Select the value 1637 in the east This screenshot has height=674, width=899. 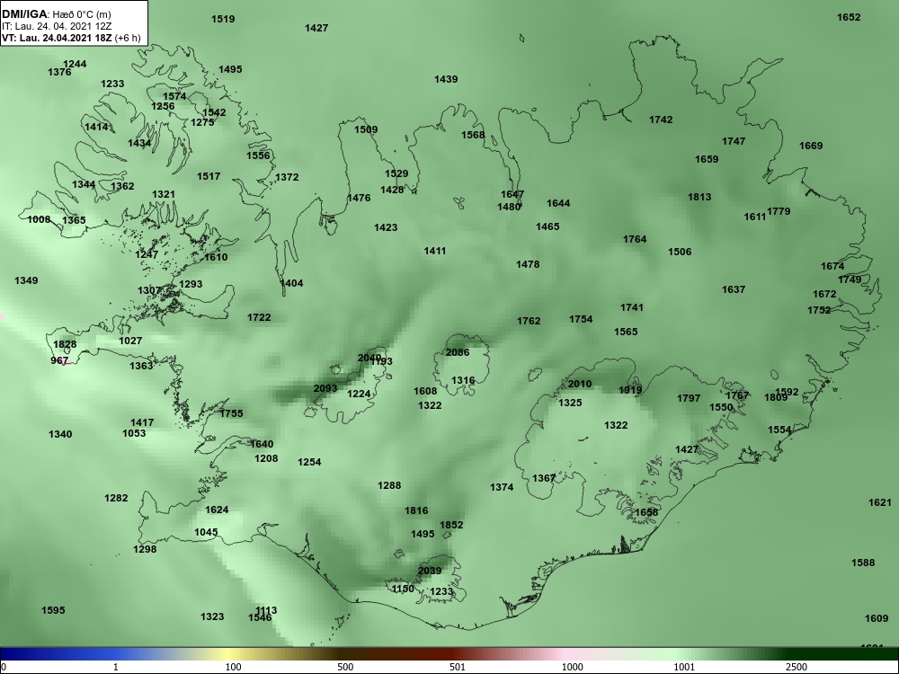[734, 289]
